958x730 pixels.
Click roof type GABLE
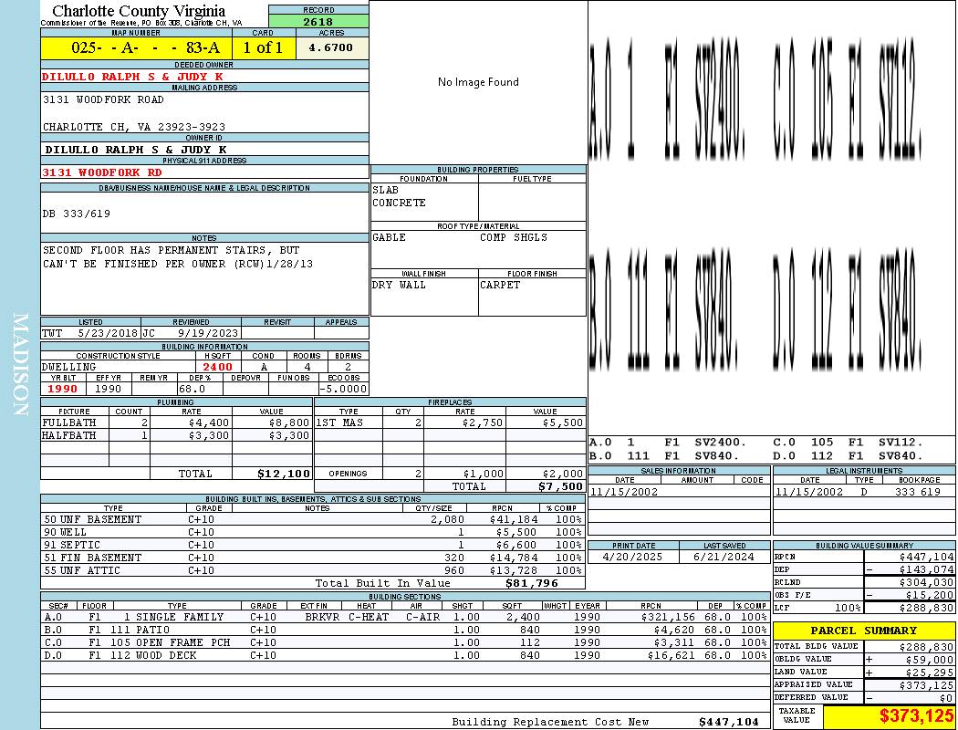click(x=390, y=237)
